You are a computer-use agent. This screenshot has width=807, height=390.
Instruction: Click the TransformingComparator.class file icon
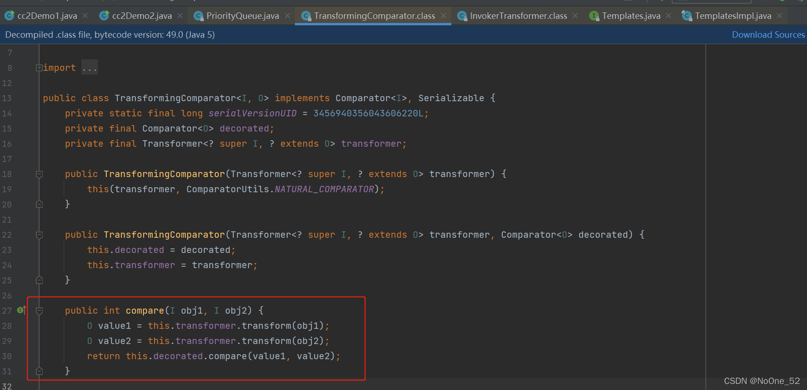click(306, 16)
